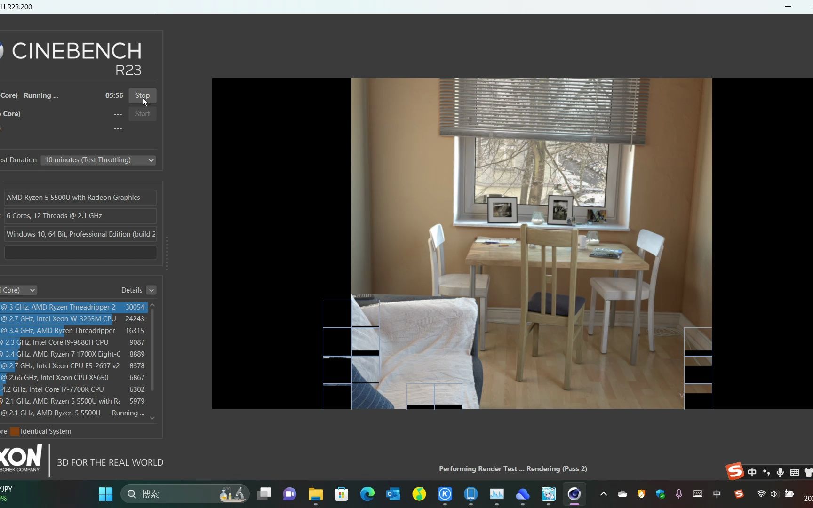Open the blue cloud drive taskbar icon
Viewport: 813px width, 508px height.
(x=522, y=494)
